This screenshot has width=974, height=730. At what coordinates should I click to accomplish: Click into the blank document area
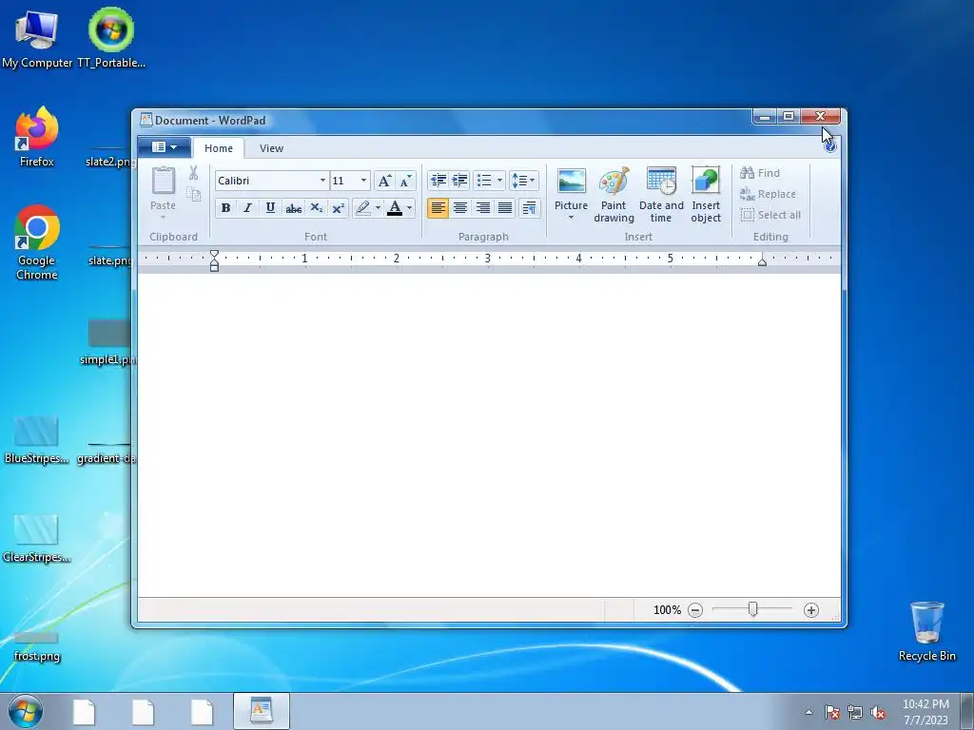[x=489, y=434]
